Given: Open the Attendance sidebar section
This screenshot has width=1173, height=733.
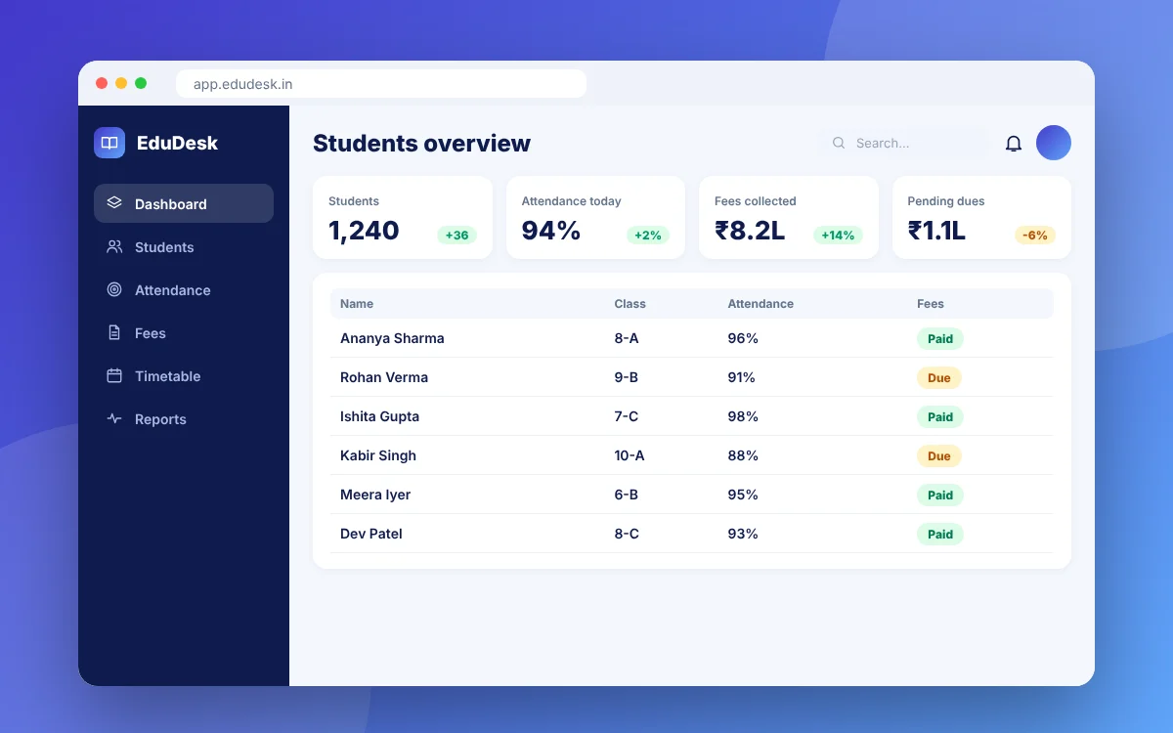Looking at the screenshot, I should pyautogui.click(x=184, y=290).
